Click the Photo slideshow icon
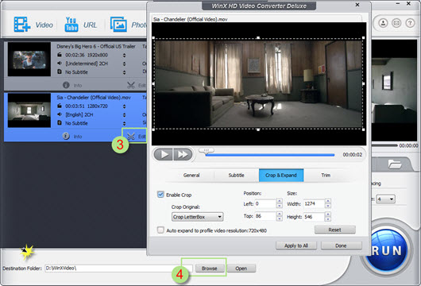 point(118,25)
